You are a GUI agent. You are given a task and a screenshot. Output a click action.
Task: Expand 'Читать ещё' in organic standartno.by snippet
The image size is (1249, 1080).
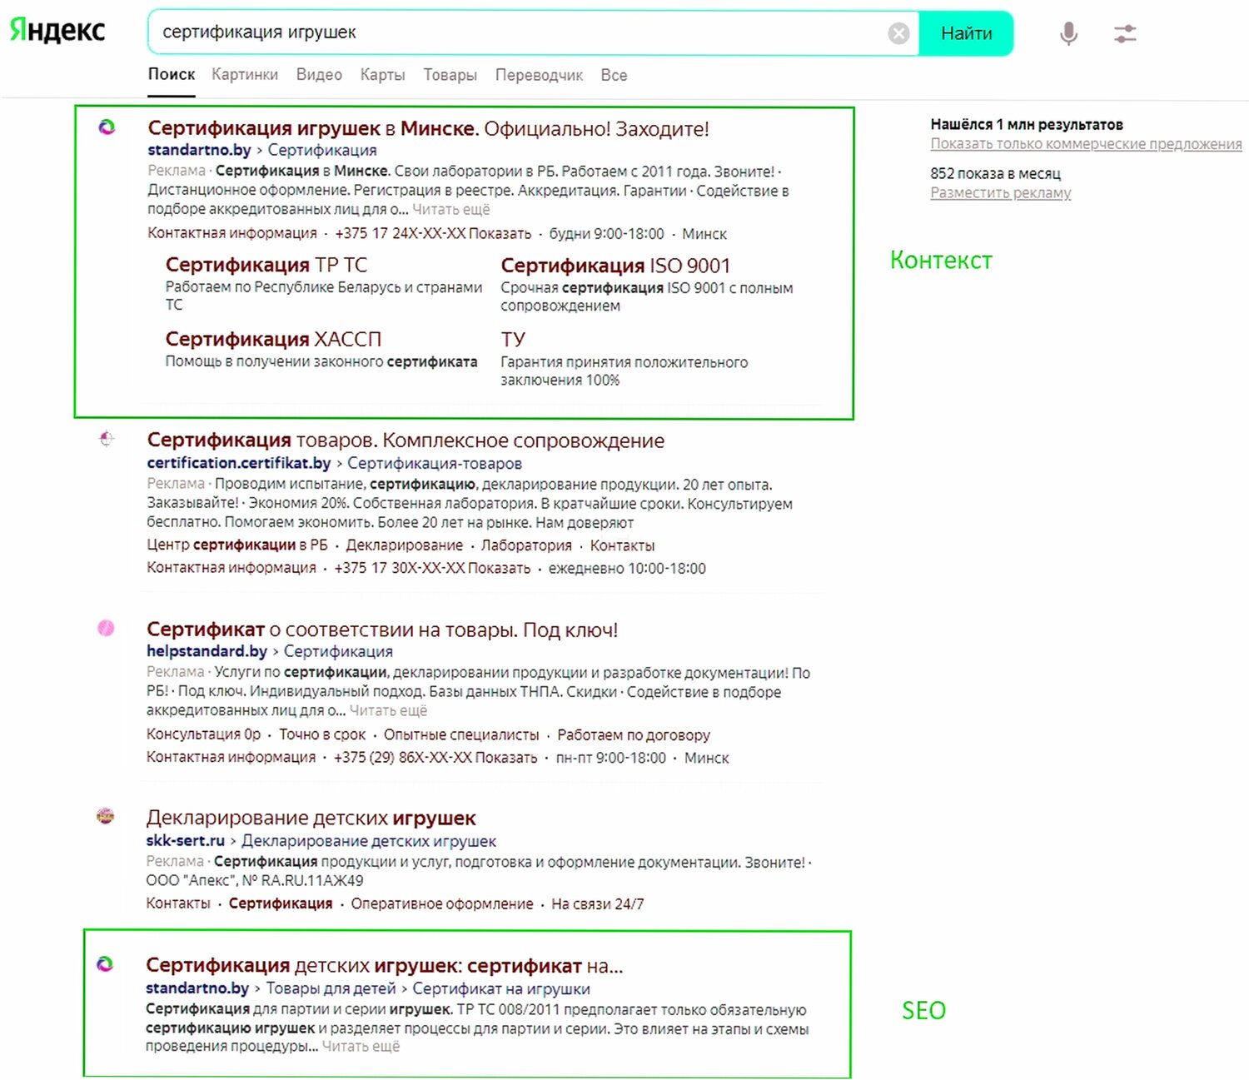pos(361,1046)
